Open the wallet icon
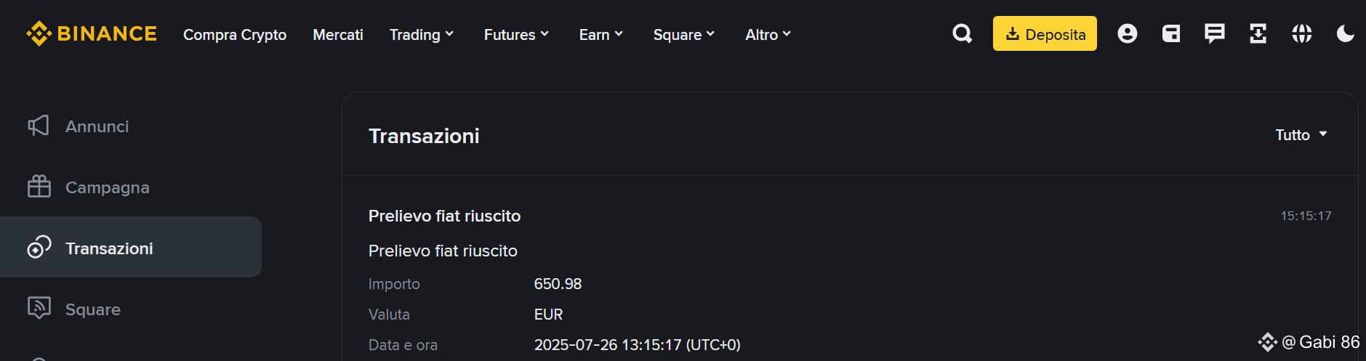The height and width of the screenshot is (361, 1366). (1170, 33)
